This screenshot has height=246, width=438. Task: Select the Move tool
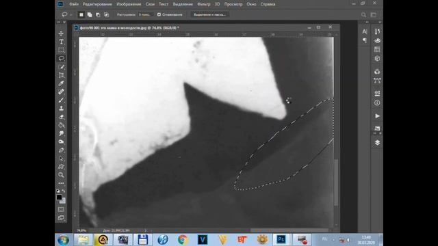[x=61, y=33]
